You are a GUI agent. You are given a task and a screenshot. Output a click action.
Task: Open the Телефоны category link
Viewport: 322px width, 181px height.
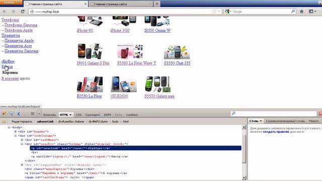pos(10,20)
